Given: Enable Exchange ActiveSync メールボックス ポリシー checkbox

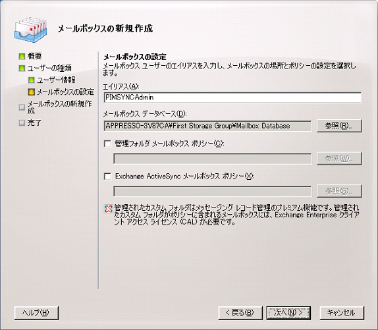Looking at the screenshot, I should click(x=107, y=177).
